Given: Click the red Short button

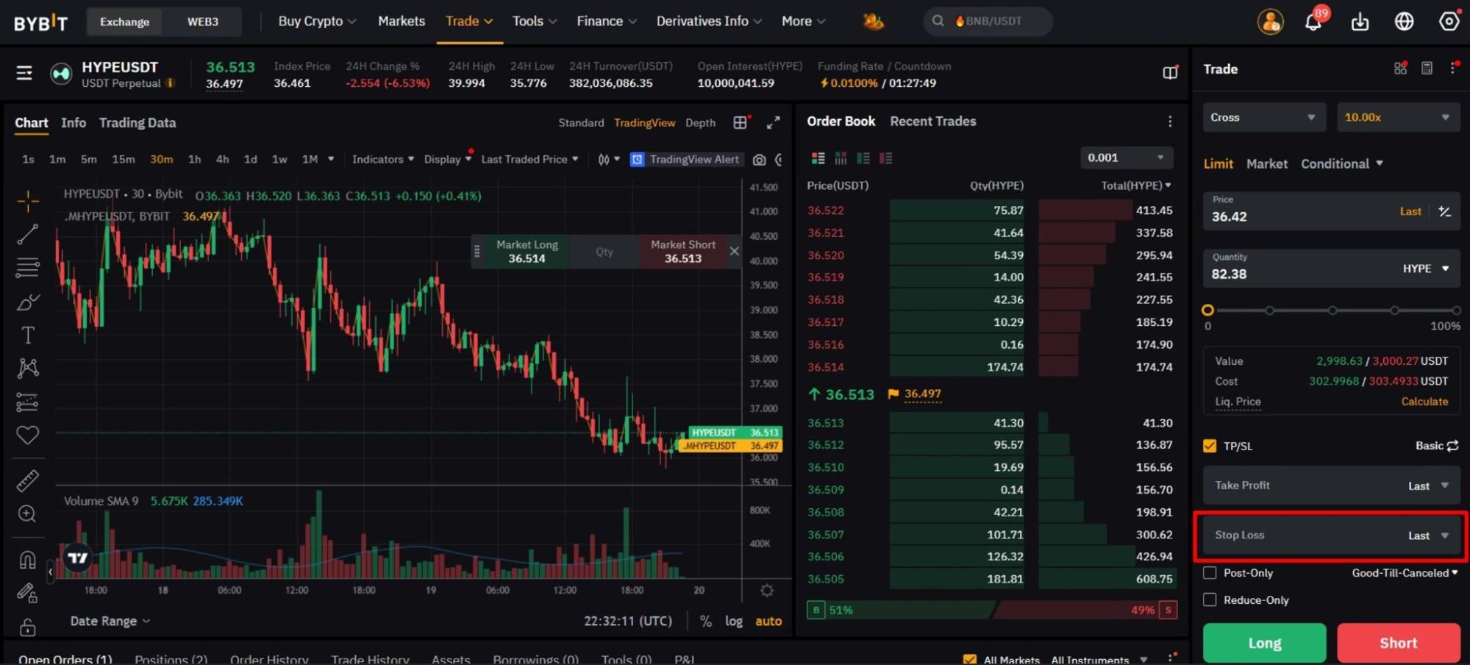Looking at the screenshot, I should [1398, 643].
